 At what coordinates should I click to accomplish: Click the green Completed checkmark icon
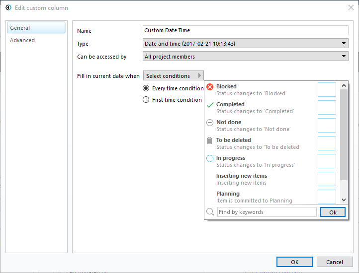(x=210, y=105)
